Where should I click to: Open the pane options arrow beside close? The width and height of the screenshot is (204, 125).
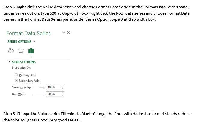[x=64, y=32]
